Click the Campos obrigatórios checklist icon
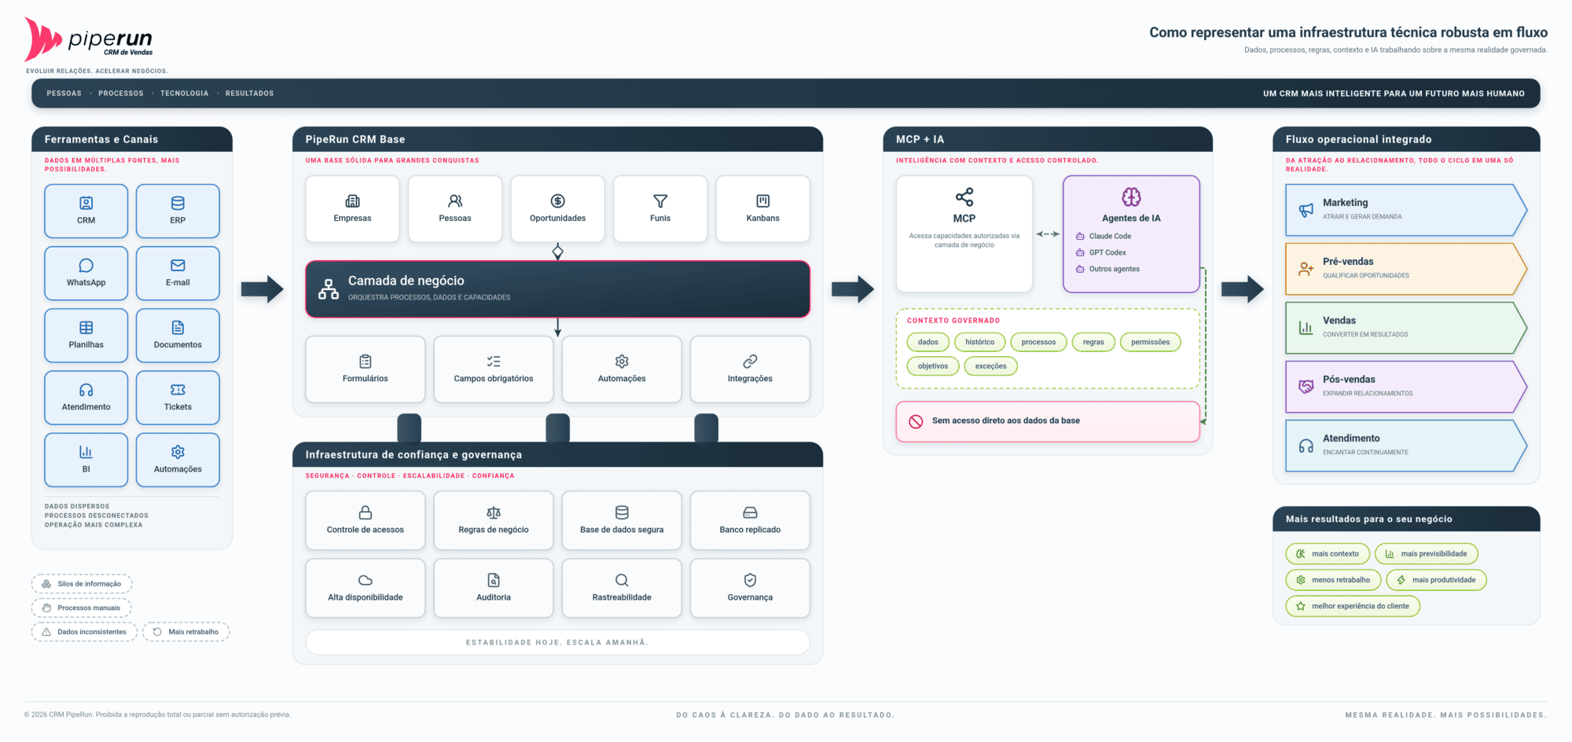The image size is (1572, 742). pos(494,362)
